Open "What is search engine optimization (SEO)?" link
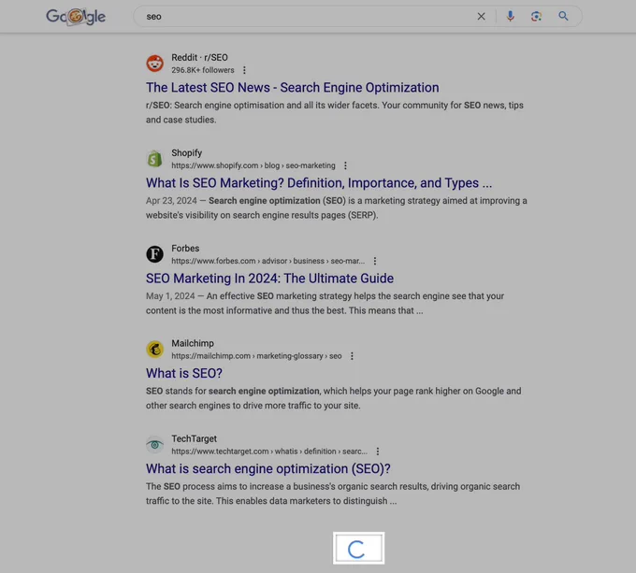636x573 pixels. [x=268, y=469]
